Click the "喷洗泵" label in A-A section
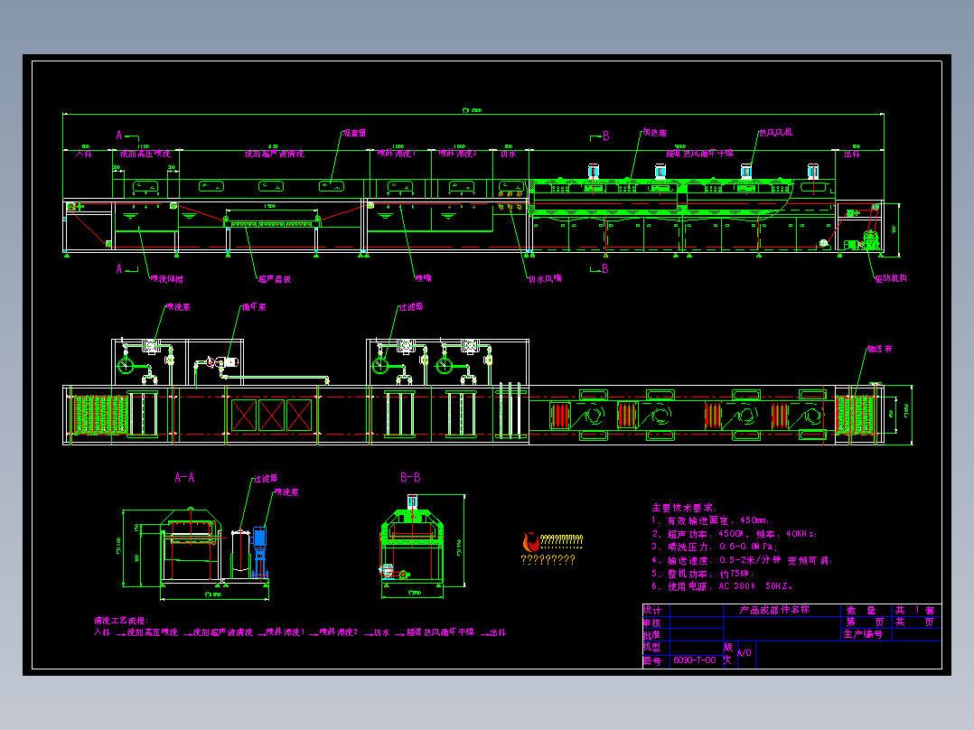The width and height of the screenshot is (974, 730). (286, 492)
